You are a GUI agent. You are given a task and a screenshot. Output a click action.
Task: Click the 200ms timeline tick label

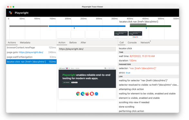click(68, 19)
